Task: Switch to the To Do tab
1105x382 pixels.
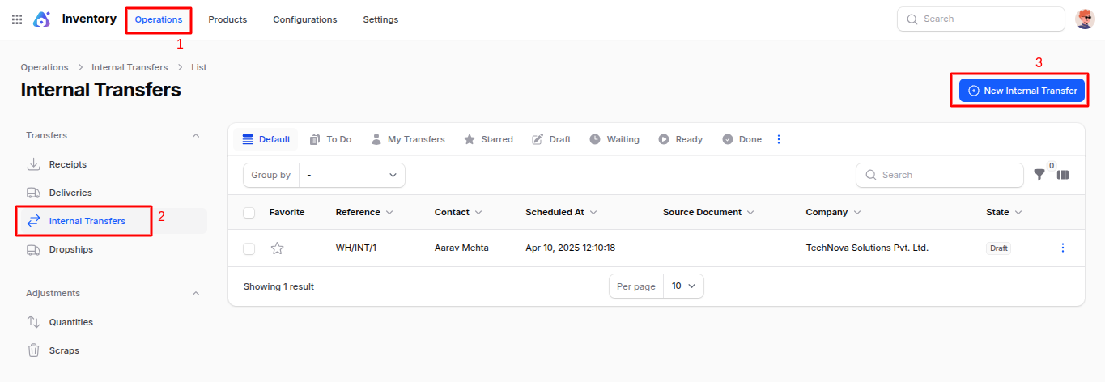Action: click(330, 139)
